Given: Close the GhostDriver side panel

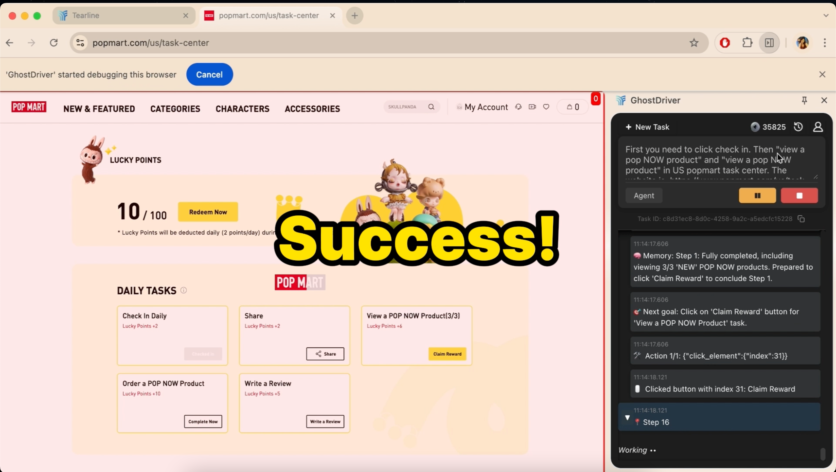Looking at the screenshot, I should 824,100.
